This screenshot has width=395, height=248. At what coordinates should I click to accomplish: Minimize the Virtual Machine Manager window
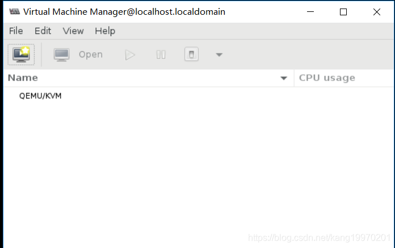tap(310, 11)
